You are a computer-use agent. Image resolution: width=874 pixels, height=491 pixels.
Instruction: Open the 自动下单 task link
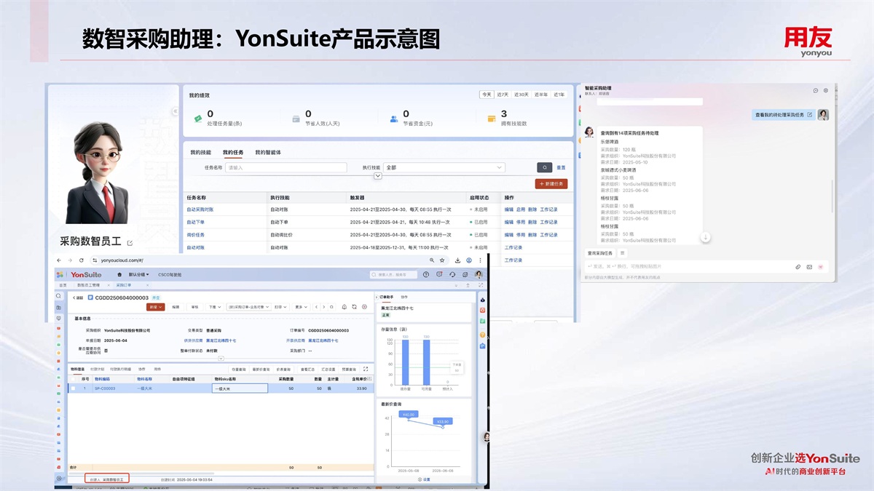coord(195,222)
